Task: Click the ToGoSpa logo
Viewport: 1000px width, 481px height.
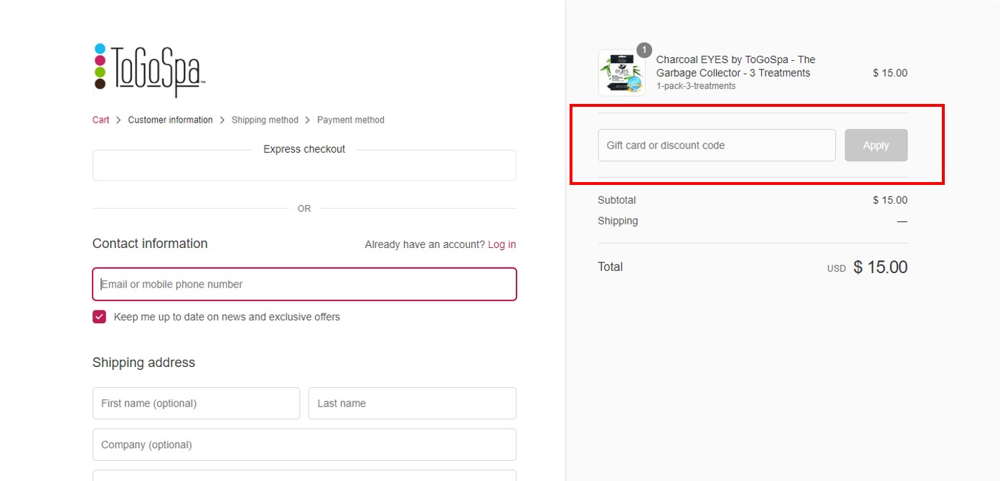Action: coord(149,70)
